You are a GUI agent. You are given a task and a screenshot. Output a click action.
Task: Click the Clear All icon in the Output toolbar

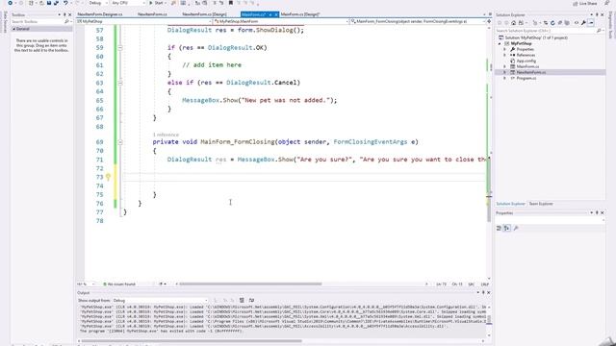[x=242, y=300]
